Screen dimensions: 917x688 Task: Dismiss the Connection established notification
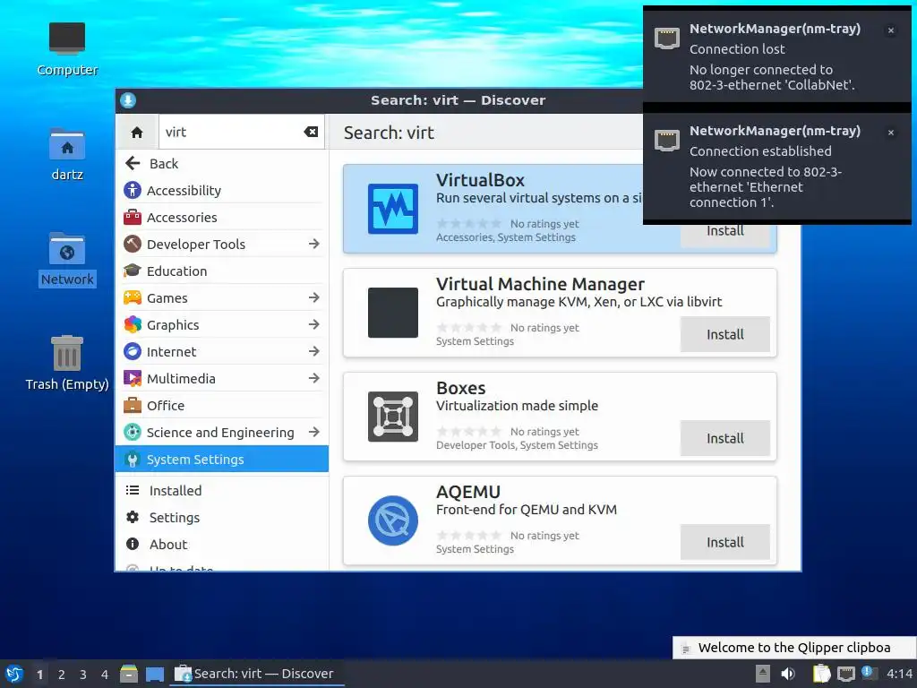[891, 133]
